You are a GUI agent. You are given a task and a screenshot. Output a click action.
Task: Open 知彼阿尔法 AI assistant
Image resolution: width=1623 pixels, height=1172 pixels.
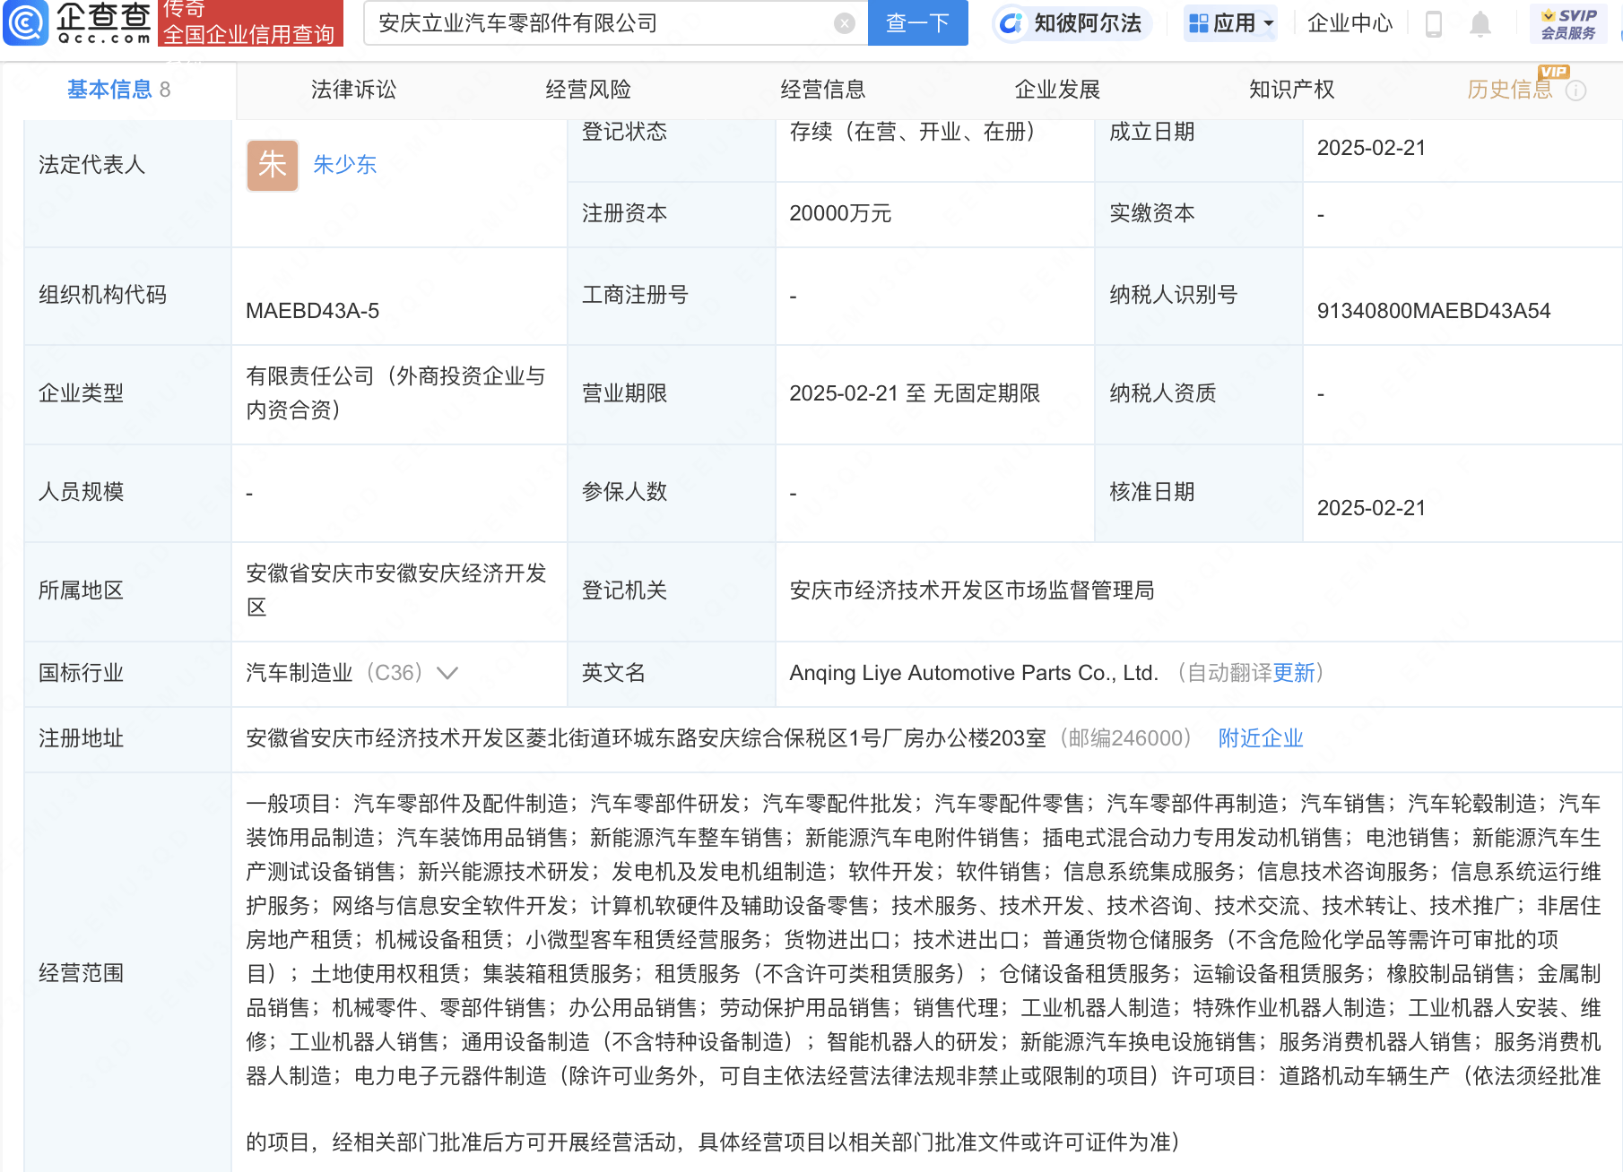click(1071, 23)
